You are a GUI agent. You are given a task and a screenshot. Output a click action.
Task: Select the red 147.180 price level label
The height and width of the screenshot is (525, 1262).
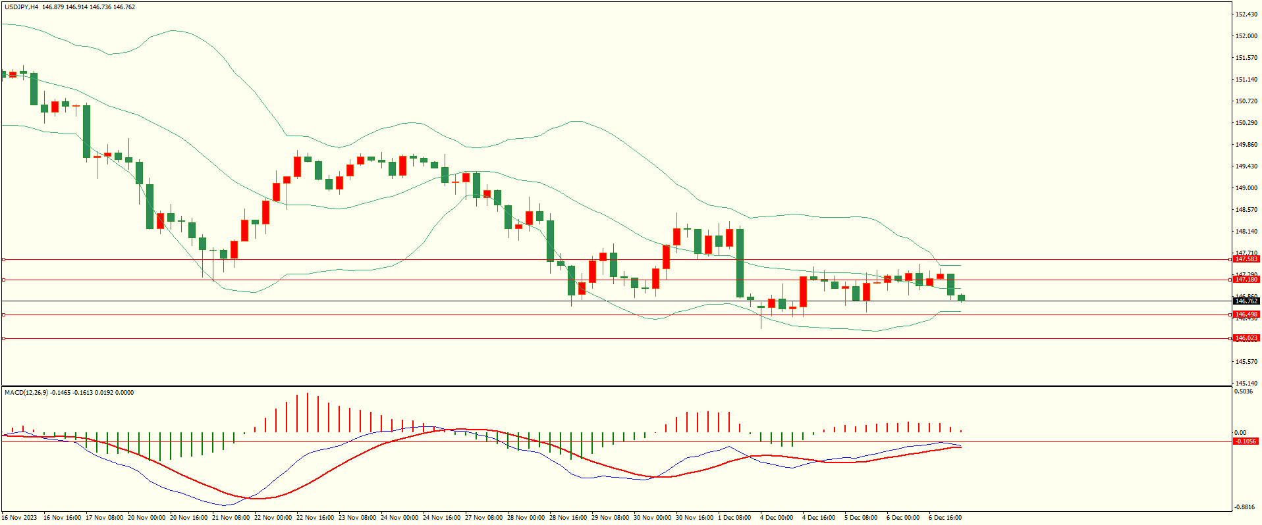point(1246,280)
